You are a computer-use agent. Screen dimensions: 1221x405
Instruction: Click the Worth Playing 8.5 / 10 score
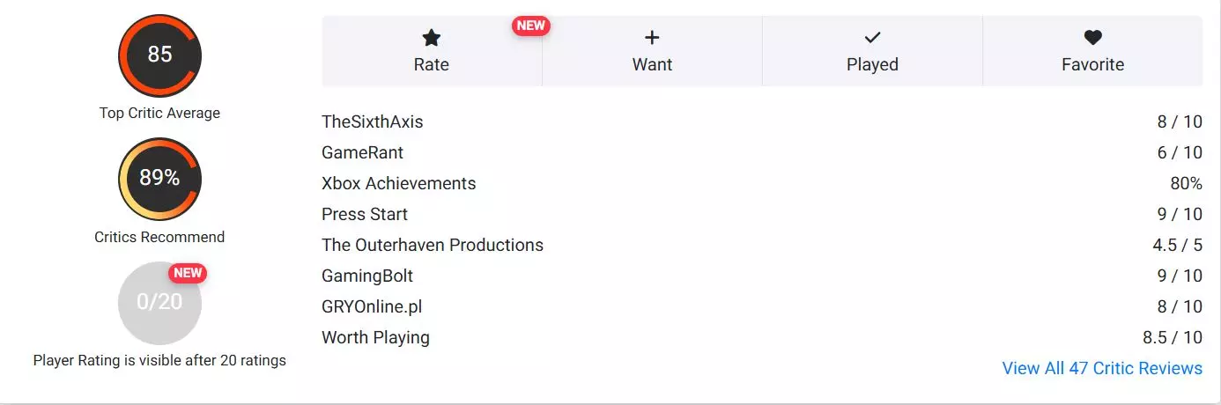1173,337
